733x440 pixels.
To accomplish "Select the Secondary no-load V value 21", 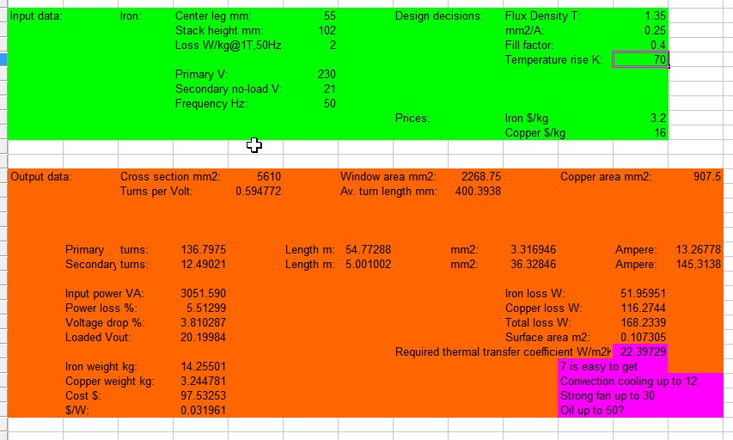I will tap(330, 89).
